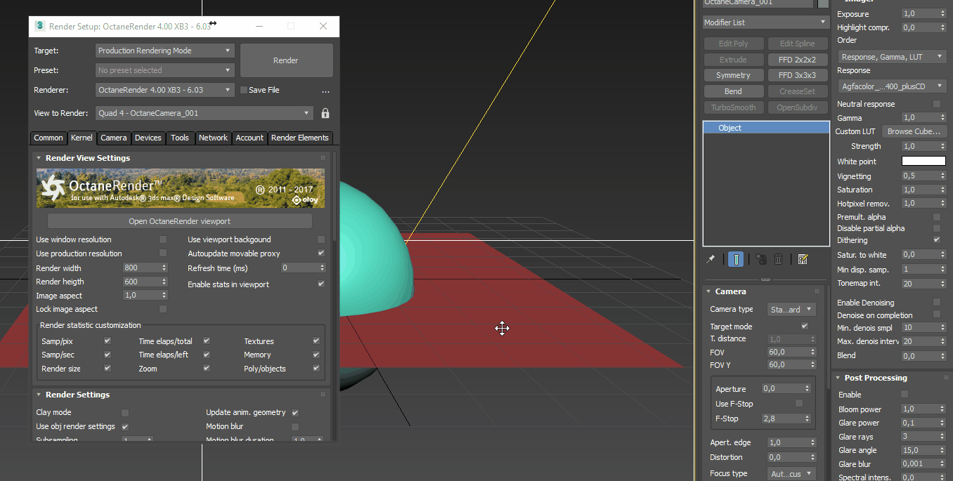Click the OctaneRender logo banner
The width and height of the screenshot is (953, 481).
(181, 187)
